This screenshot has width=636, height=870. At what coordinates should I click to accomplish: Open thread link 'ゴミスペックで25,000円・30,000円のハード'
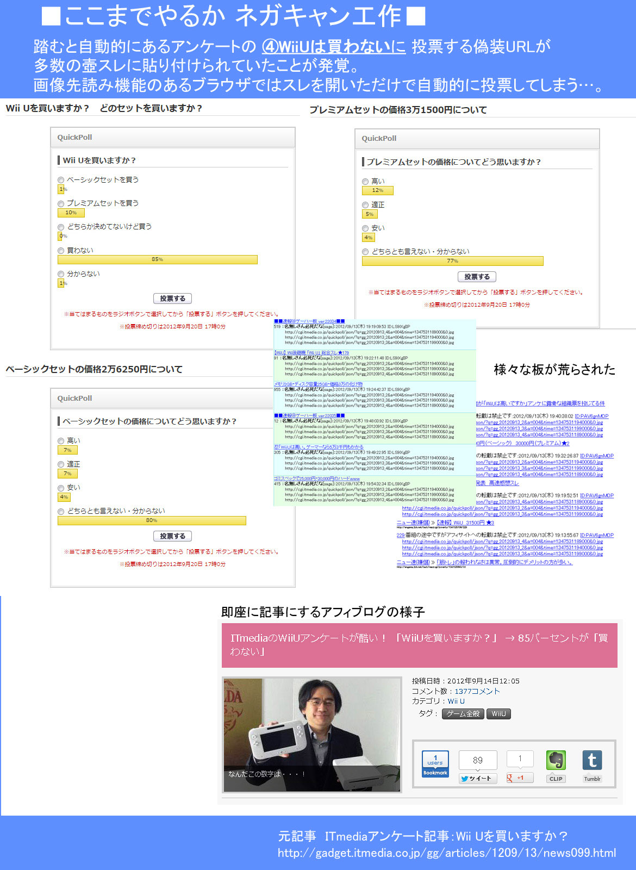pyautogui.click(x=317, y=478)
